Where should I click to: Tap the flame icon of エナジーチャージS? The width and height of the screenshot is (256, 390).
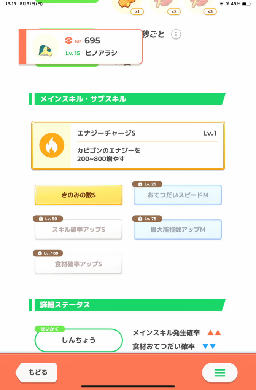(52, 145)
